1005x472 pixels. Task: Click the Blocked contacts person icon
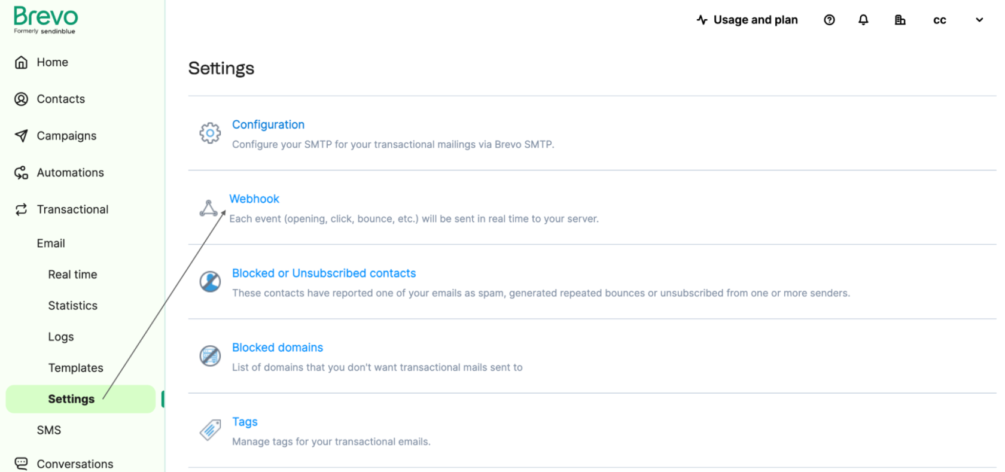(x=210, y=281)
